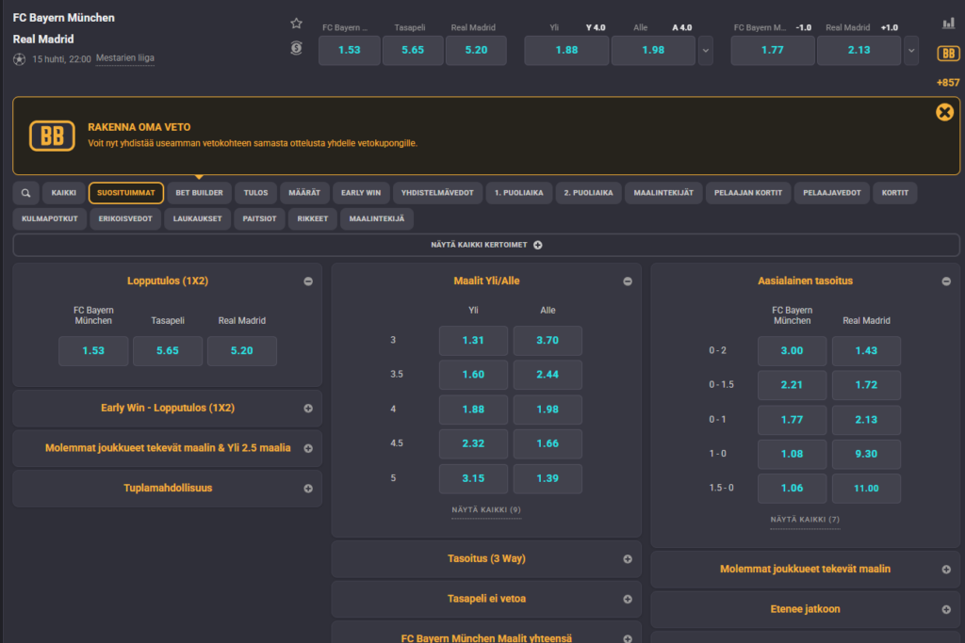
Task: Select the Suosituimmat tab
Action: [126, 193]
